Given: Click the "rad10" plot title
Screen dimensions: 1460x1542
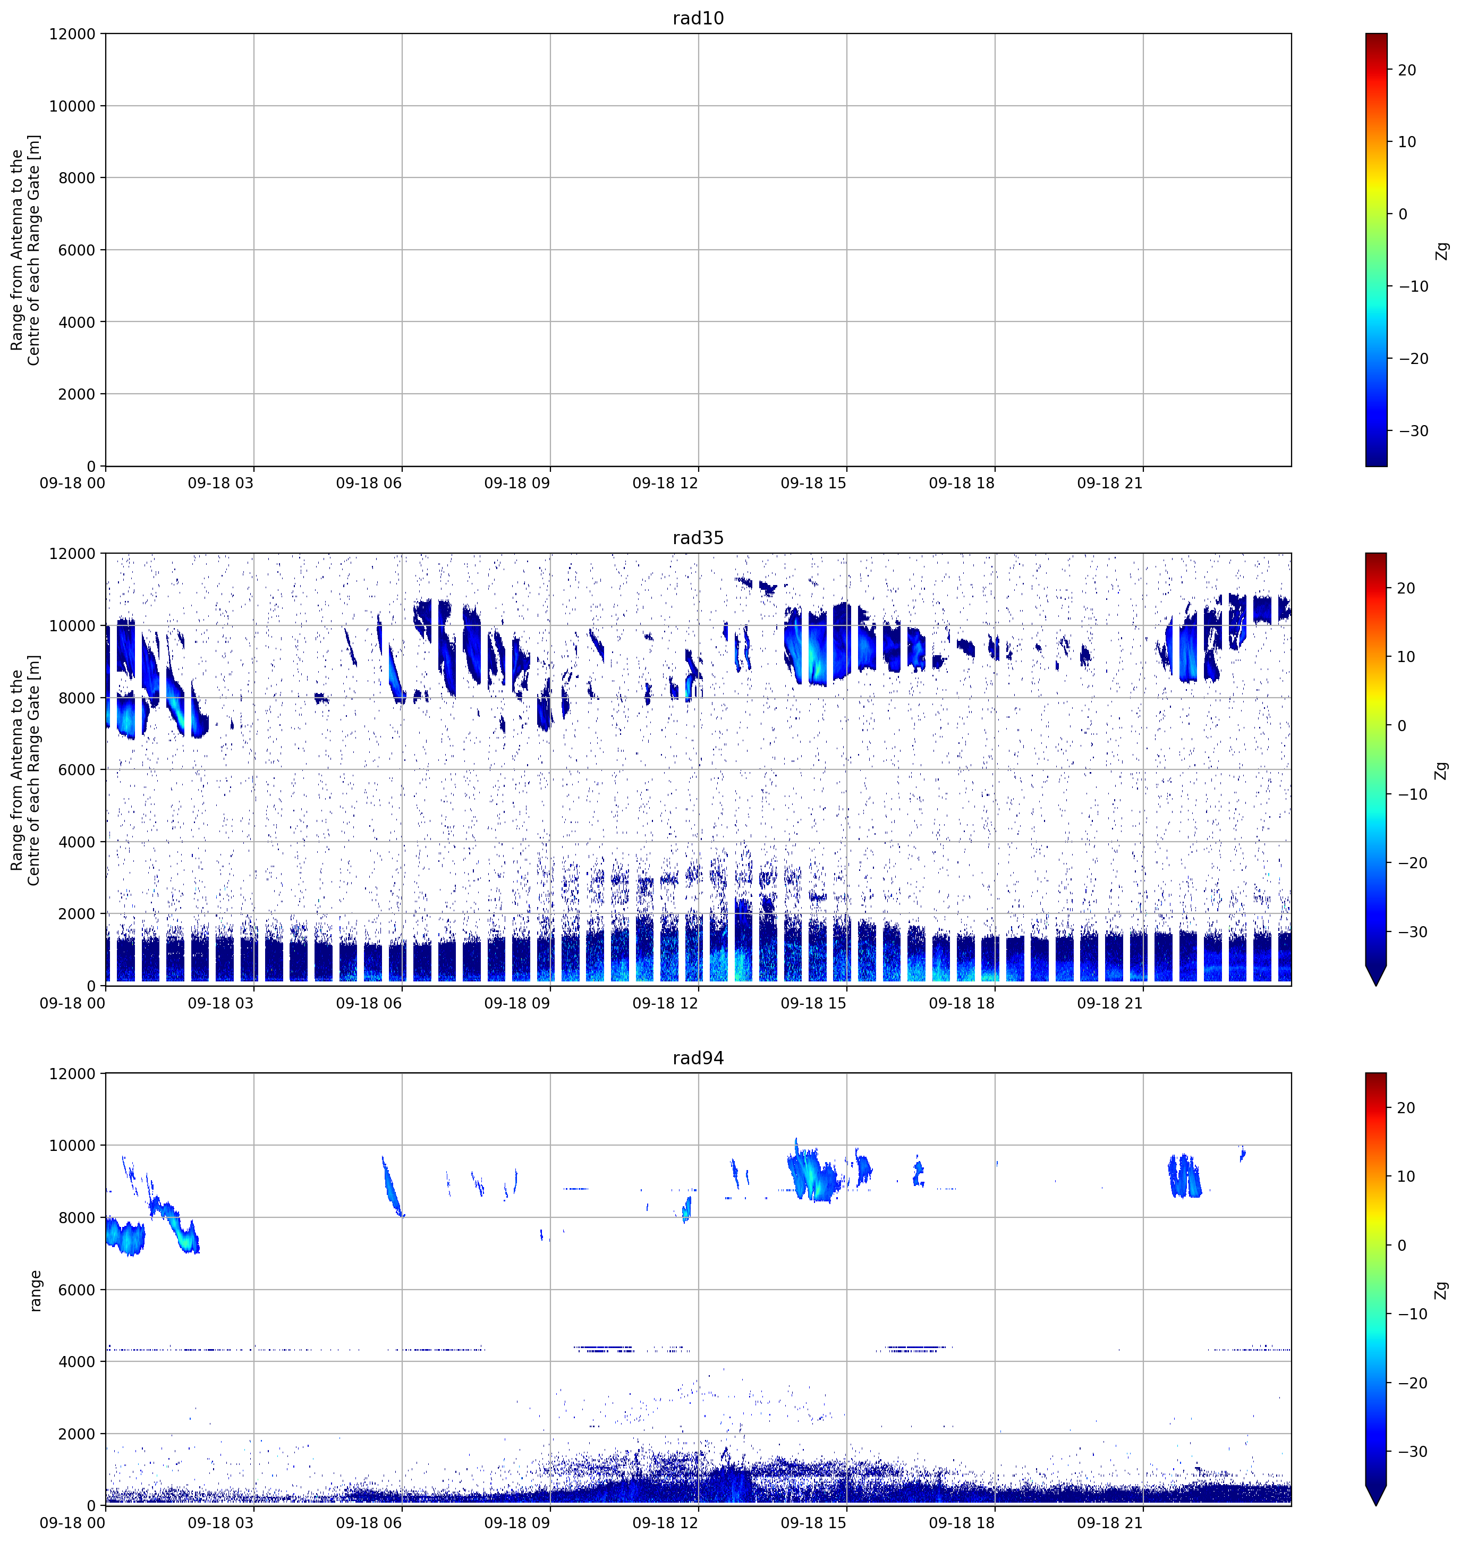Looking at the screenshot, I should point(698,18).
